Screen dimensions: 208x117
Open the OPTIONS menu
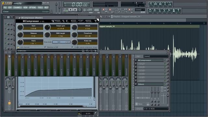[32, 7]
